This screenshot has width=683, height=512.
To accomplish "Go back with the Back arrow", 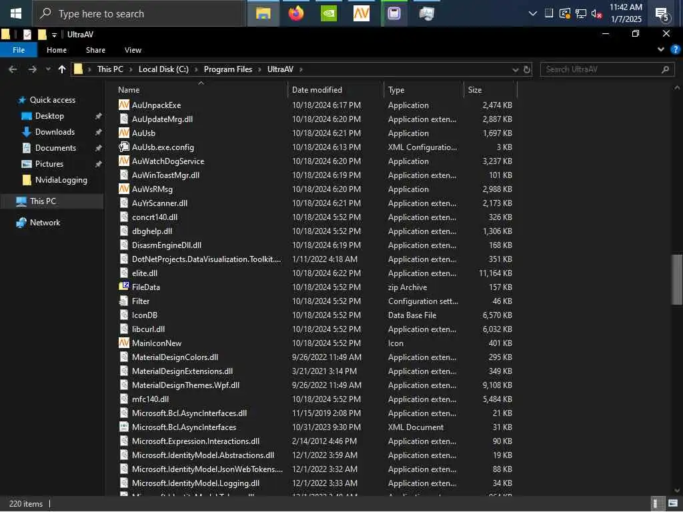I will (x=13, y=69).
